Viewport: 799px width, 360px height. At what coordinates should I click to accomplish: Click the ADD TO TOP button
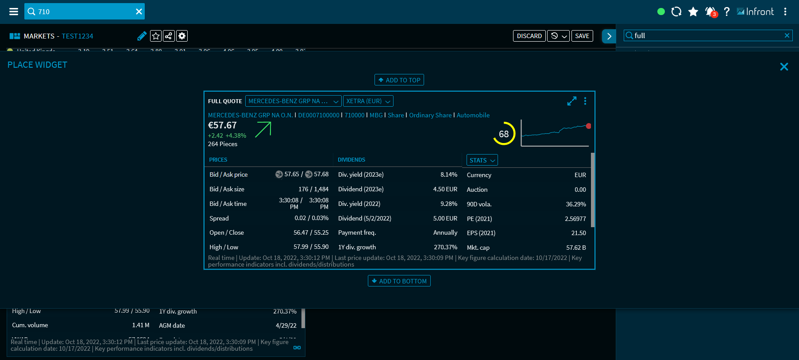pyautogui.click(x=399, y=80)
